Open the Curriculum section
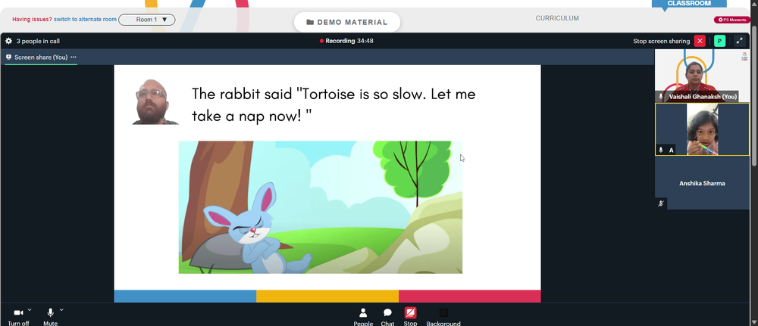This screenshot has width=758, height=326. 557,18
